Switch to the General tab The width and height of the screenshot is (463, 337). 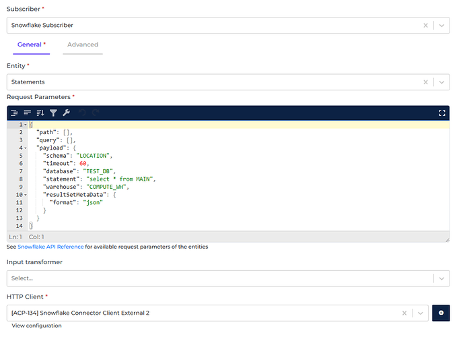32,44
